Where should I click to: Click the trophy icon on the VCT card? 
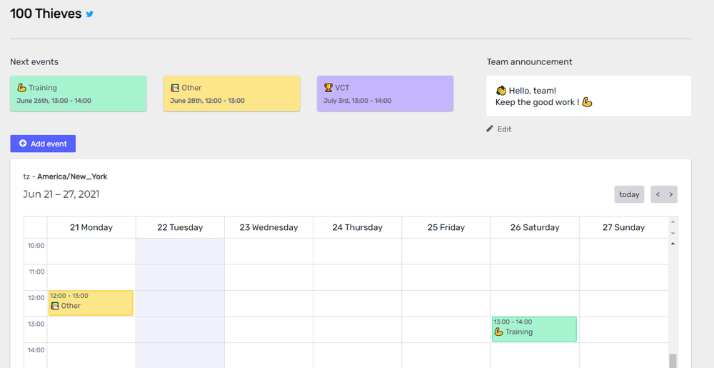[x=328, y=87]
